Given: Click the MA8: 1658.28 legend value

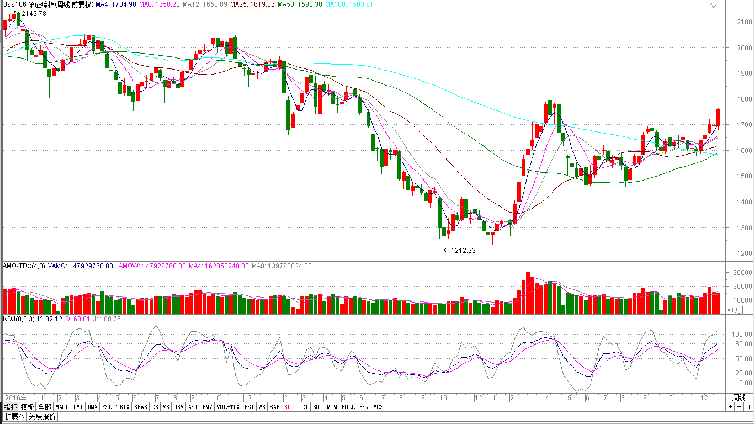Looking at the screenshot, I should [x=159, y=4].
